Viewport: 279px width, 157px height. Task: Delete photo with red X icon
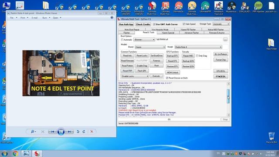tap(92, 132)
